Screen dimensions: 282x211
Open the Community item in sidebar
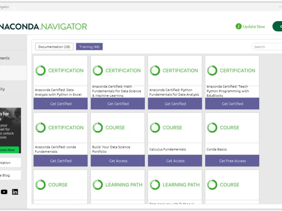click(13, 89)
